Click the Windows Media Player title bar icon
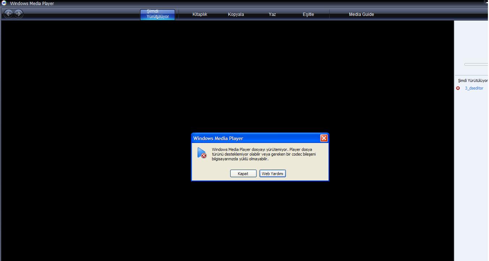 [x=4, y=3]
